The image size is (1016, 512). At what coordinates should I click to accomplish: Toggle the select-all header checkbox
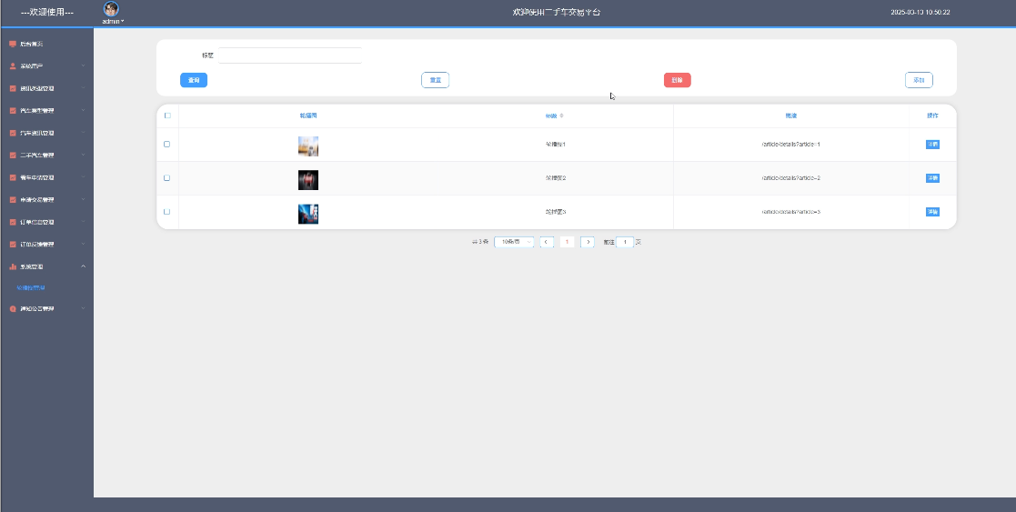(167, 116)
